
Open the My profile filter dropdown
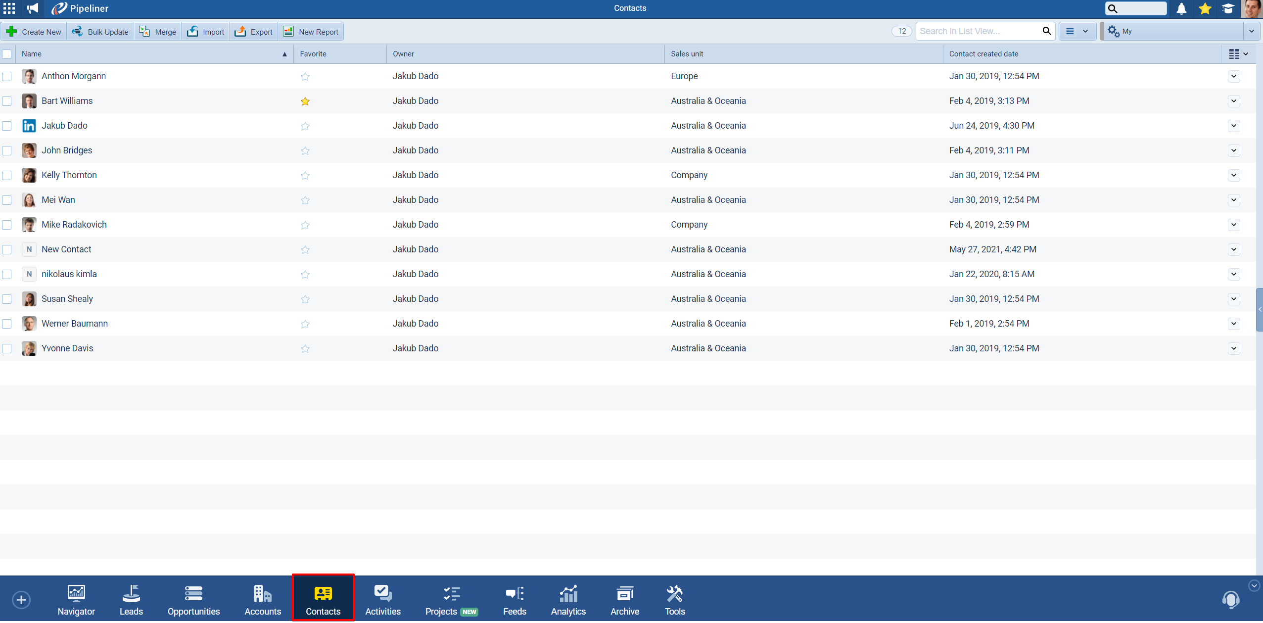[x=1251, y=31]
